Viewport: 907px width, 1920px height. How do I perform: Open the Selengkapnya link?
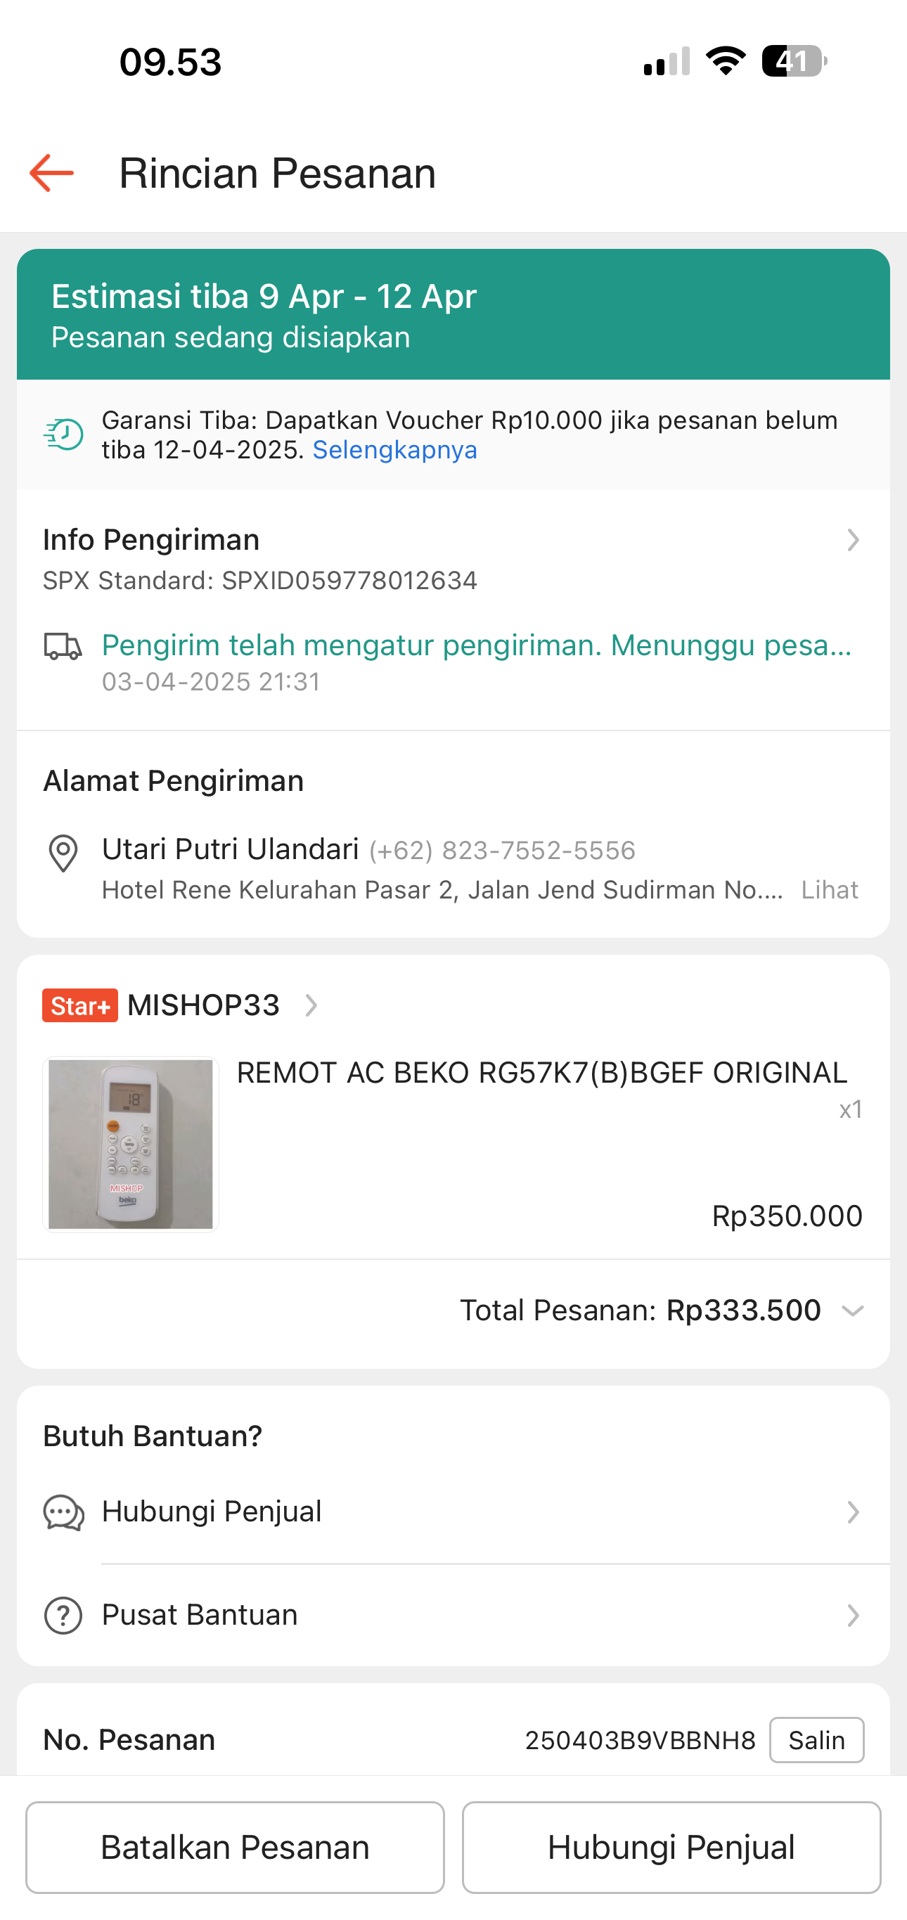point(394,450)
